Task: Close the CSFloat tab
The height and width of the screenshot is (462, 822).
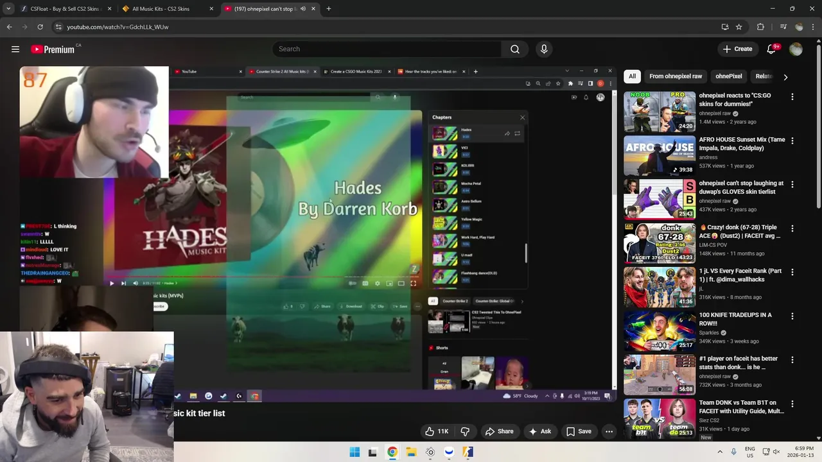Action: tap(109, 9)
